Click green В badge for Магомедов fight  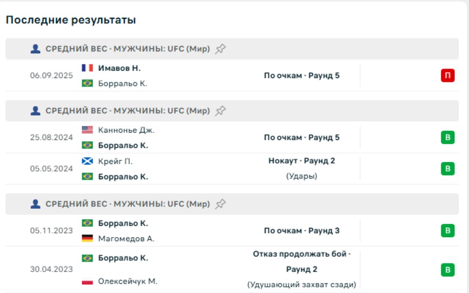click(x=448, y=231)
